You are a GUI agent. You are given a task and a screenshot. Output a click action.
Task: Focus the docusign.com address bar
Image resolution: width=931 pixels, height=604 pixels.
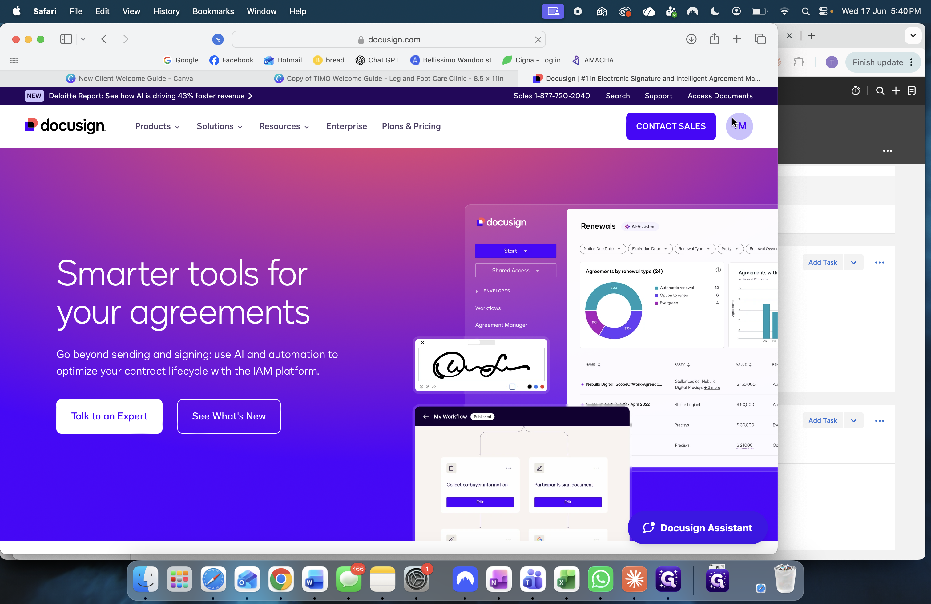point(389,39)
